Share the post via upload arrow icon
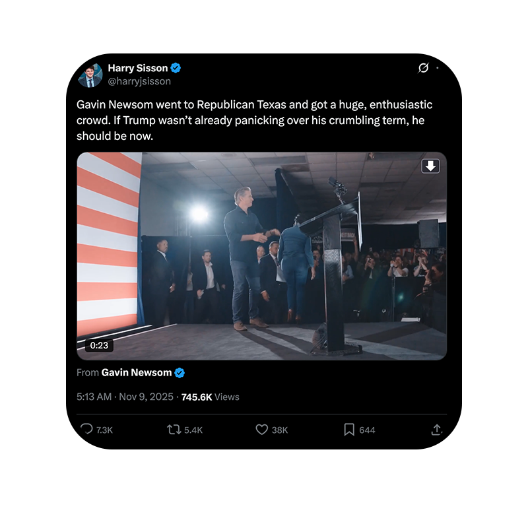The height and width of the screenshot is (528, 528). pos(436,430)
